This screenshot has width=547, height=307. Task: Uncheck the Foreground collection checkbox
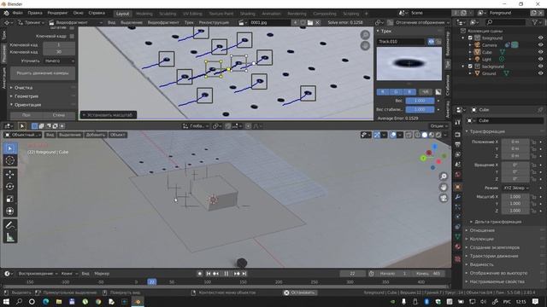coord(470,38)
